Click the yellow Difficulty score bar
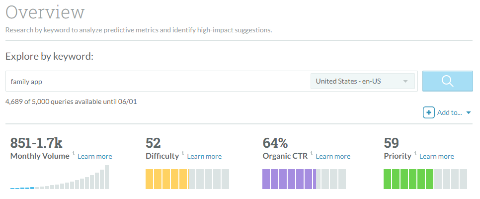The width and height of the screenshot is (480, 199). pos(187,179)
